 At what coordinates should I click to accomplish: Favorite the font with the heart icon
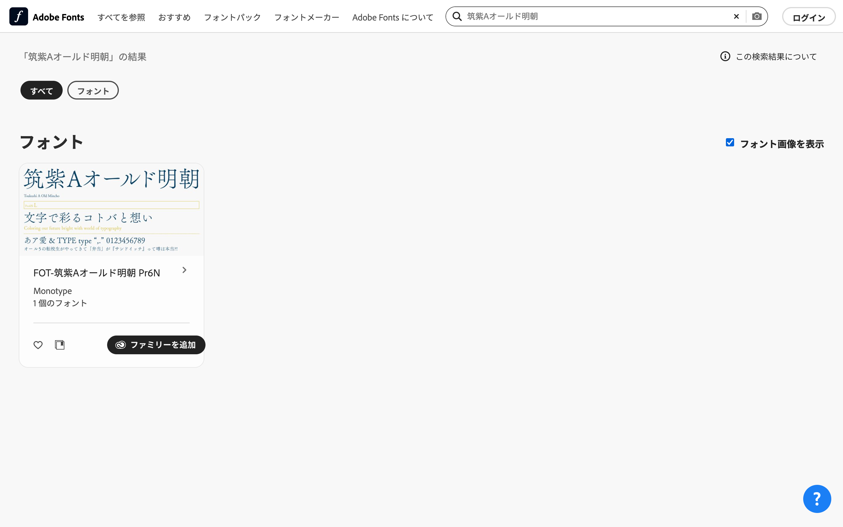point(38,345)
